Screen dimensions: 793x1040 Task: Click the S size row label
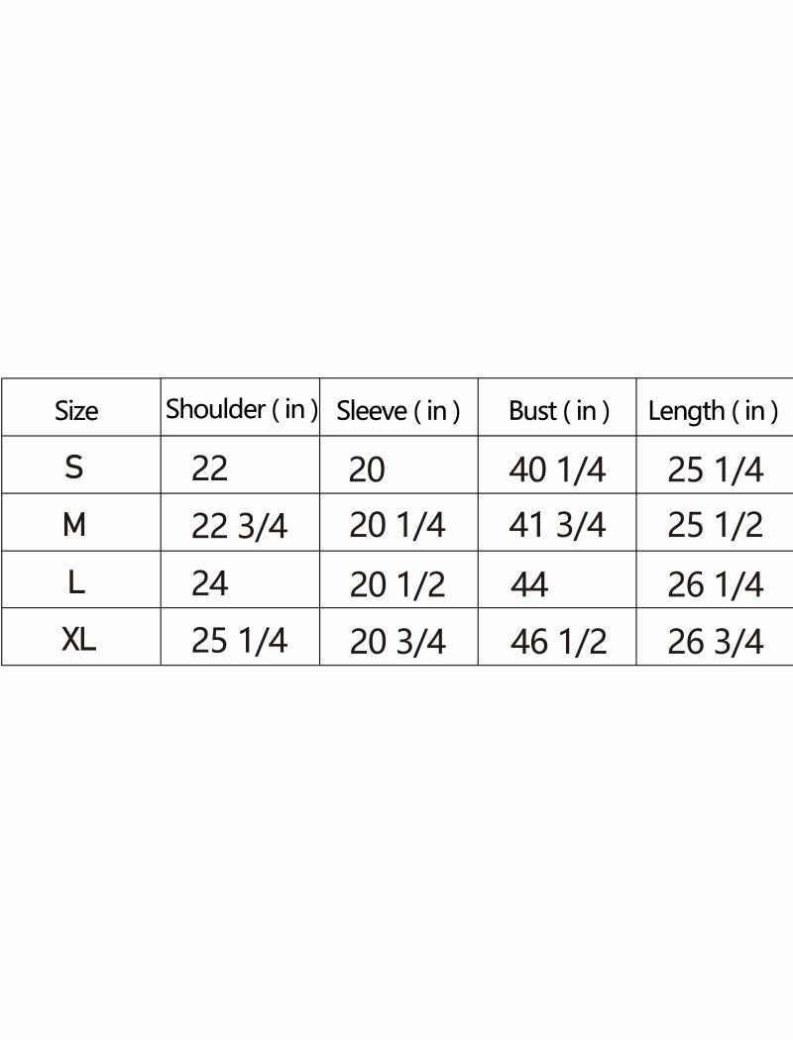point(74,468)
